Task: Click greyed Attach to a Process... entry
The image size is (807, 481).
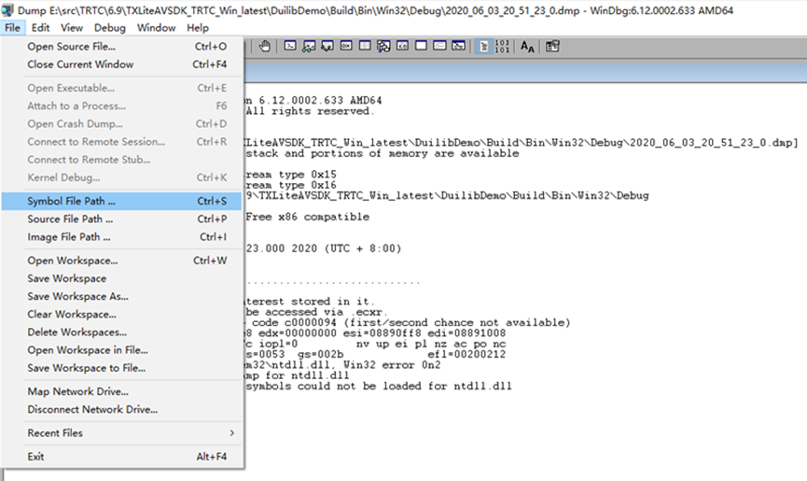Action: click(x=122, y=106)
